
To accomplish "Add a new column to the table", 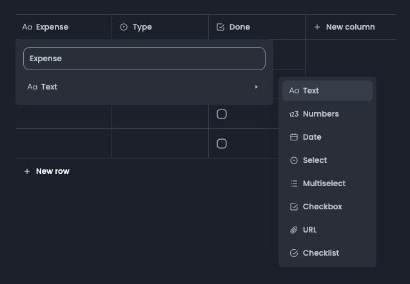I will coord(350,27).
